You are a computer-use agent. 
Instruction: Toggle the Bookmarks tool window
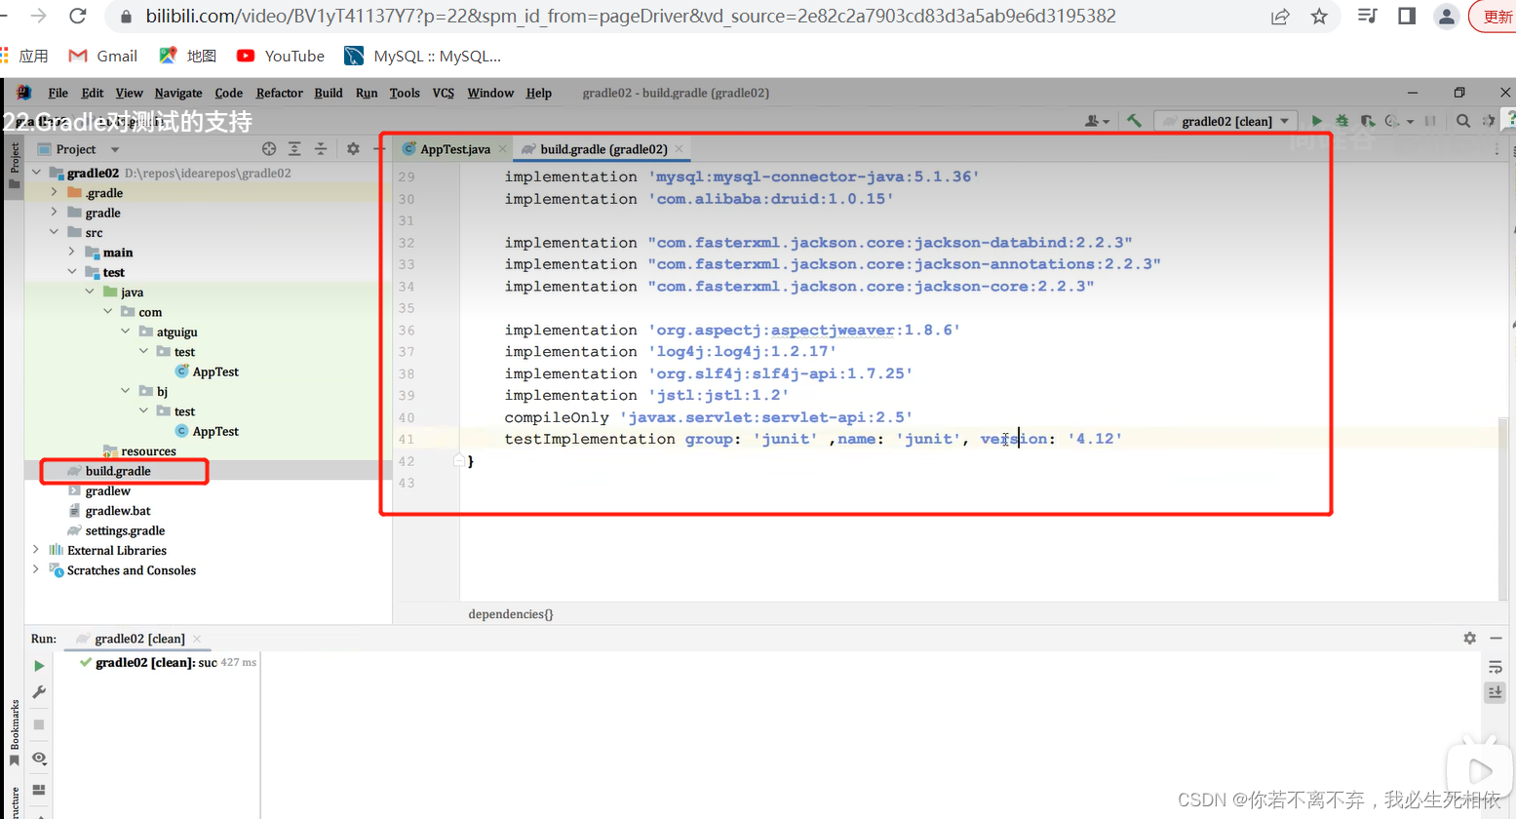(15, 731)
